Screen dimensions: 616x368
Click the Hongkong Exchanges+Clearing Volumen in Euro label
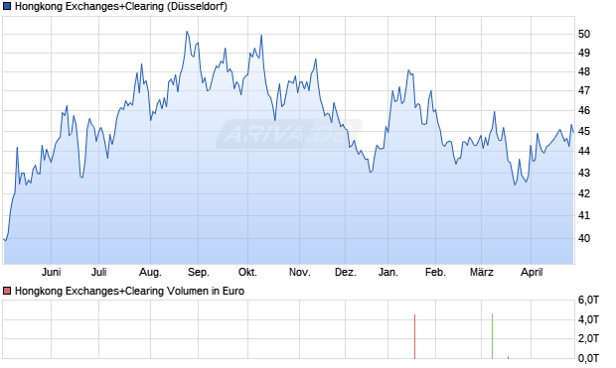[129, 291]
